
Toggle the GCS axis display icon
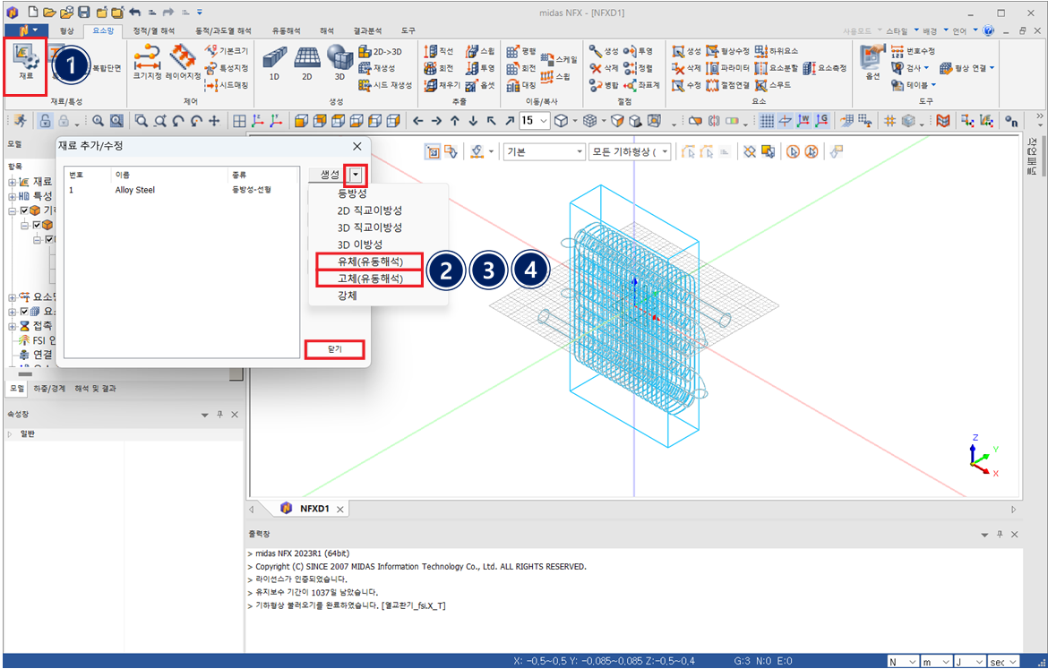(x=822, y=121)
